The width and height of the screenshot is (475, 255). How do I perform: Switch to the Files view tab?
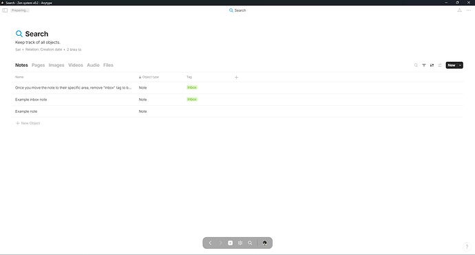pyautogui.click(x=108, y=65)
